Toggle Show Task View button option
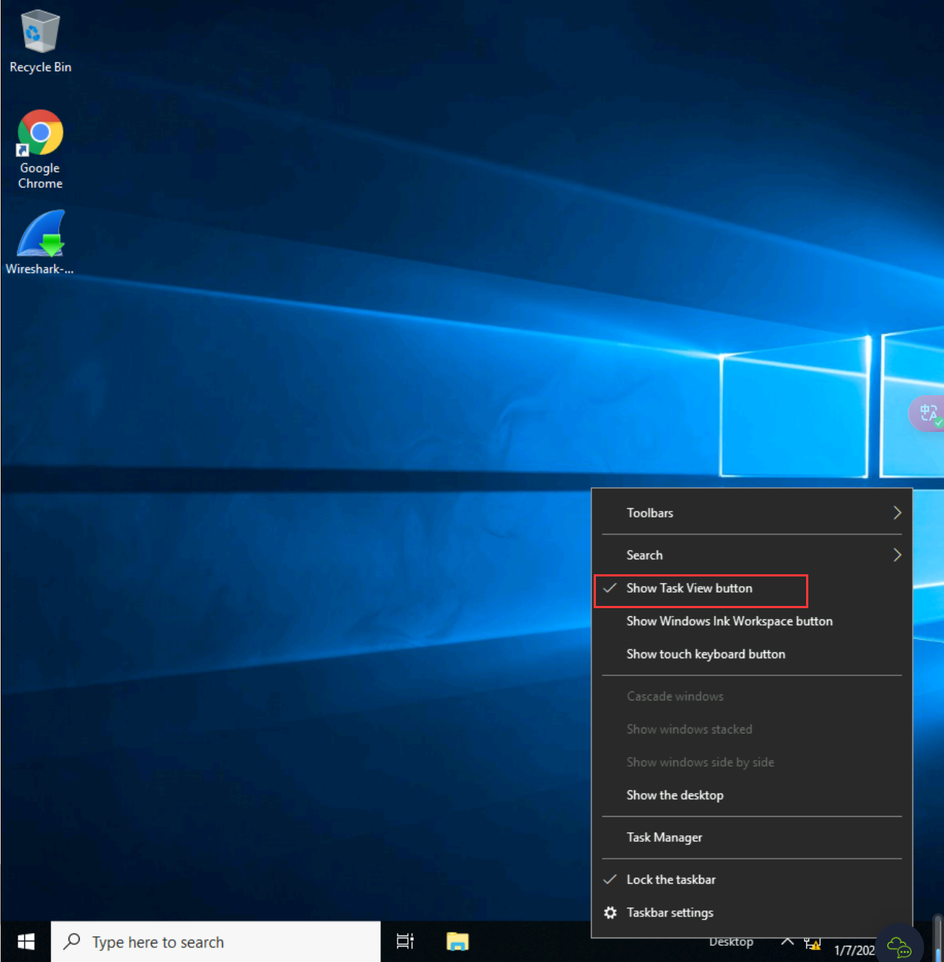The width and height of the screenshot is (944, 962). pos(752,588)
